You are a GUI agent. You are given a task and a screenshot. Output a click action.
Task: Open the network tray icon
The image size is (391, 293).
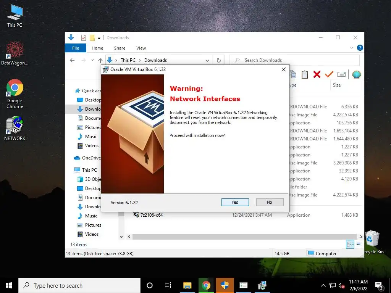(333, 285)
